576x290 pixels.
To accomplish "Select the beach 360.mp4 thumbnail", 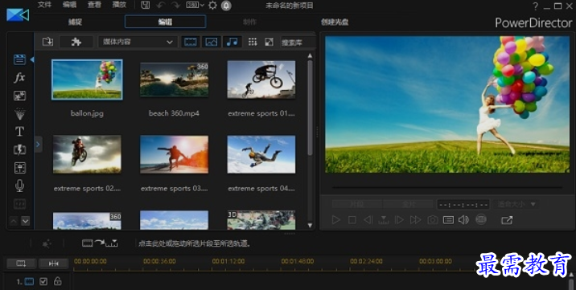I will (174, 80).
